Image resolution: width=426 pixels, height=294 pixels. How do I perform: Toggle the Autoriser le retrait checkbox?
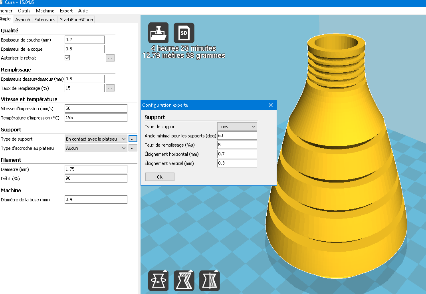(67, 58)
